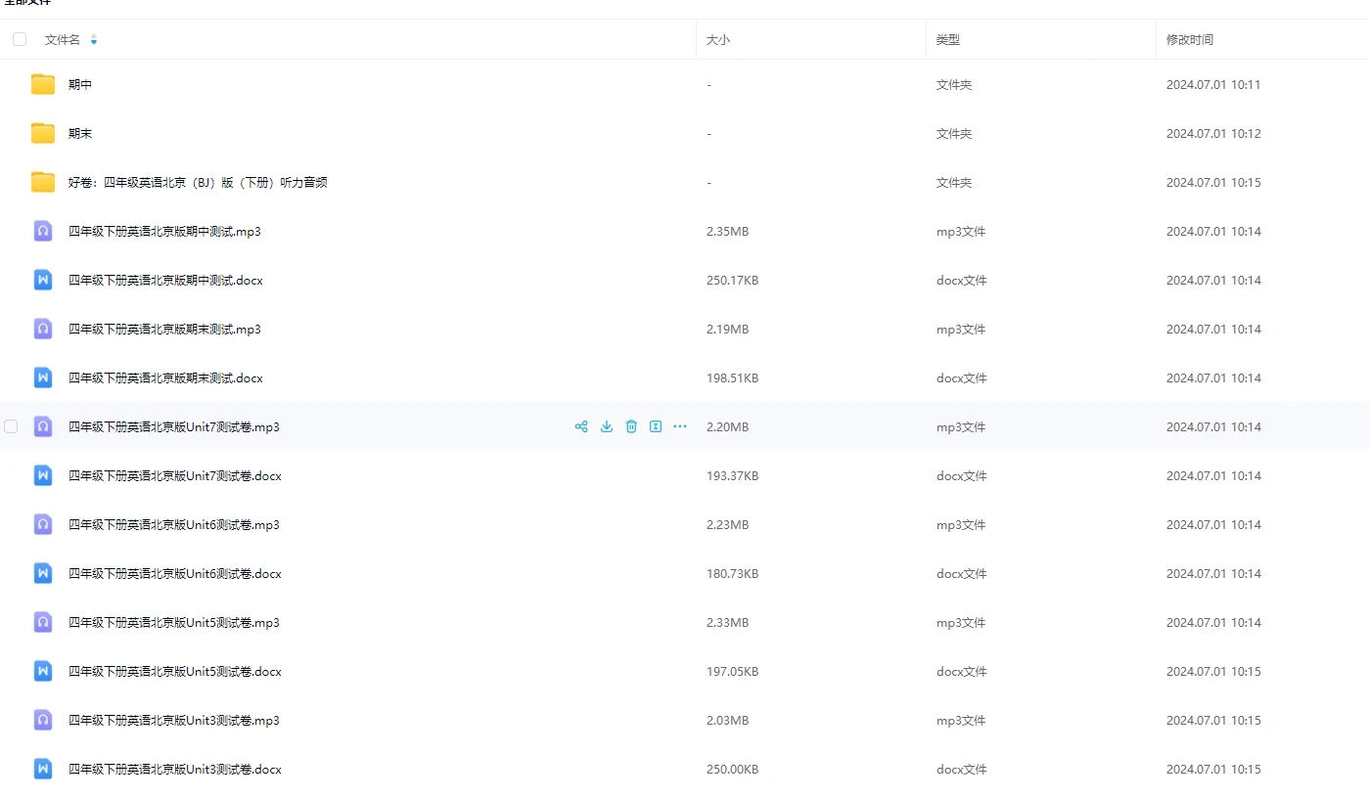Click the 文件名 column header

pyautogui.click(x=63, y=40)
